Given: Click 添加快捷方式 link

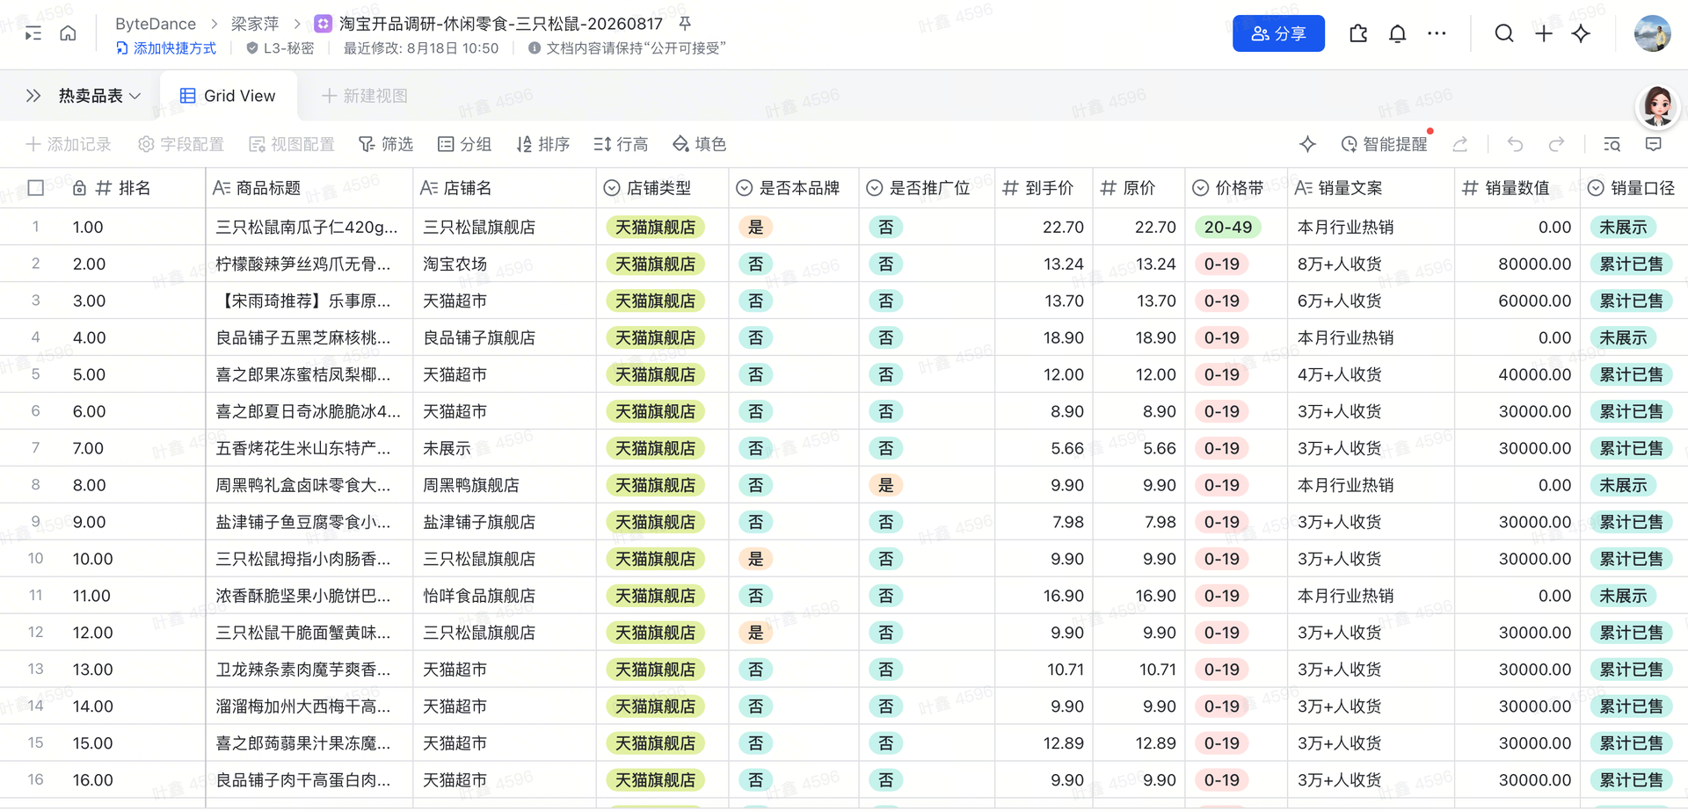Looking at the screenshot, I should [166, 48].
